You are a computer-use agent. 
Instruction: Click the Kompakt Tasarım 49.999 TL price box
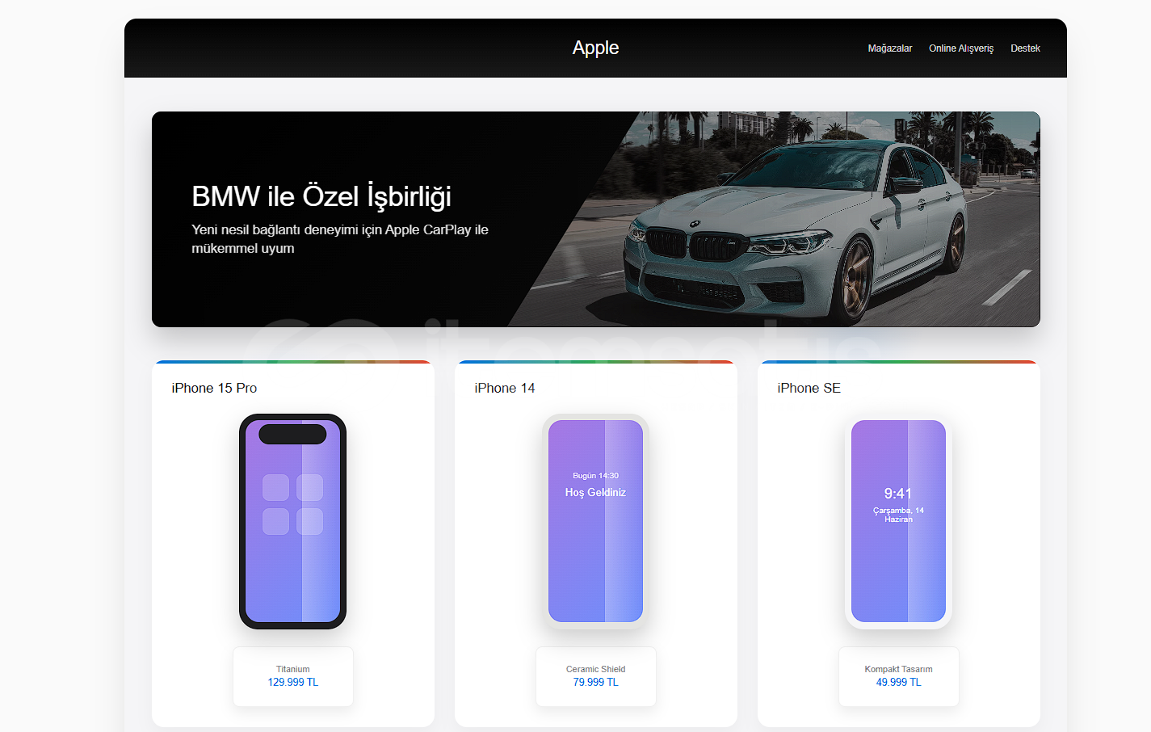coord(899,676)
